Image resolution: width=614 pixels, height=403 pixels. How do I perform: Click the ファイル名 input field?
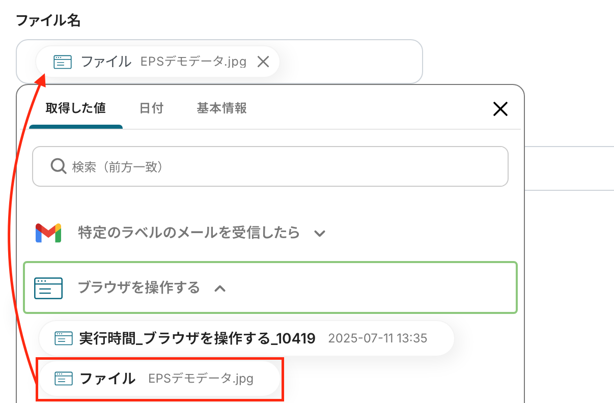coord(351,62)
